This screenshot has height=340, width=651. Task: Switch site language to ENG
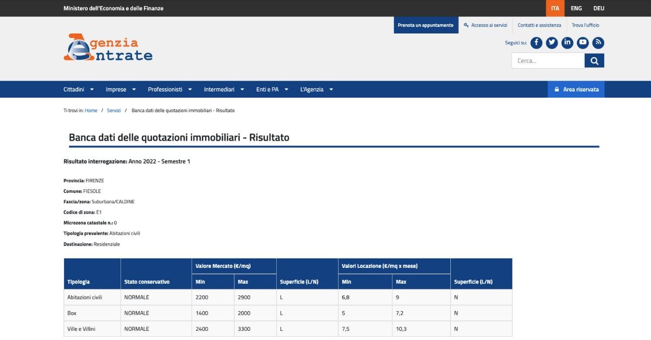(576, 8)
